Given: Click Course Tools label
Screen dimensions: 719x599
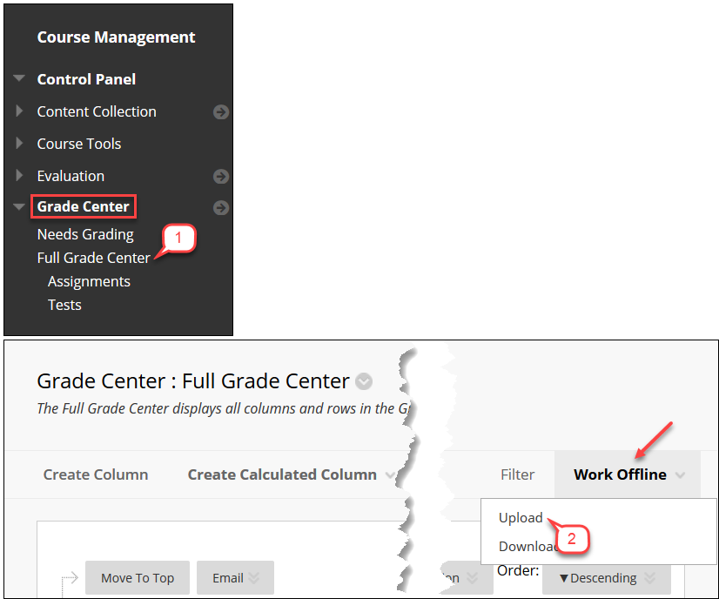Looking at the screenshot, I should (x=79, y=144).
